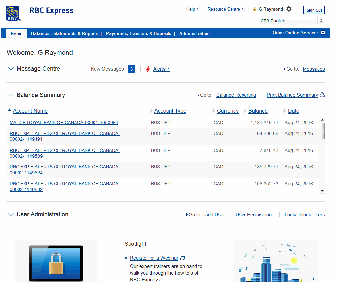This screenshot has width=337, height=282.
Task: Click the new window icon beside Help
Action: click(199, 9)
